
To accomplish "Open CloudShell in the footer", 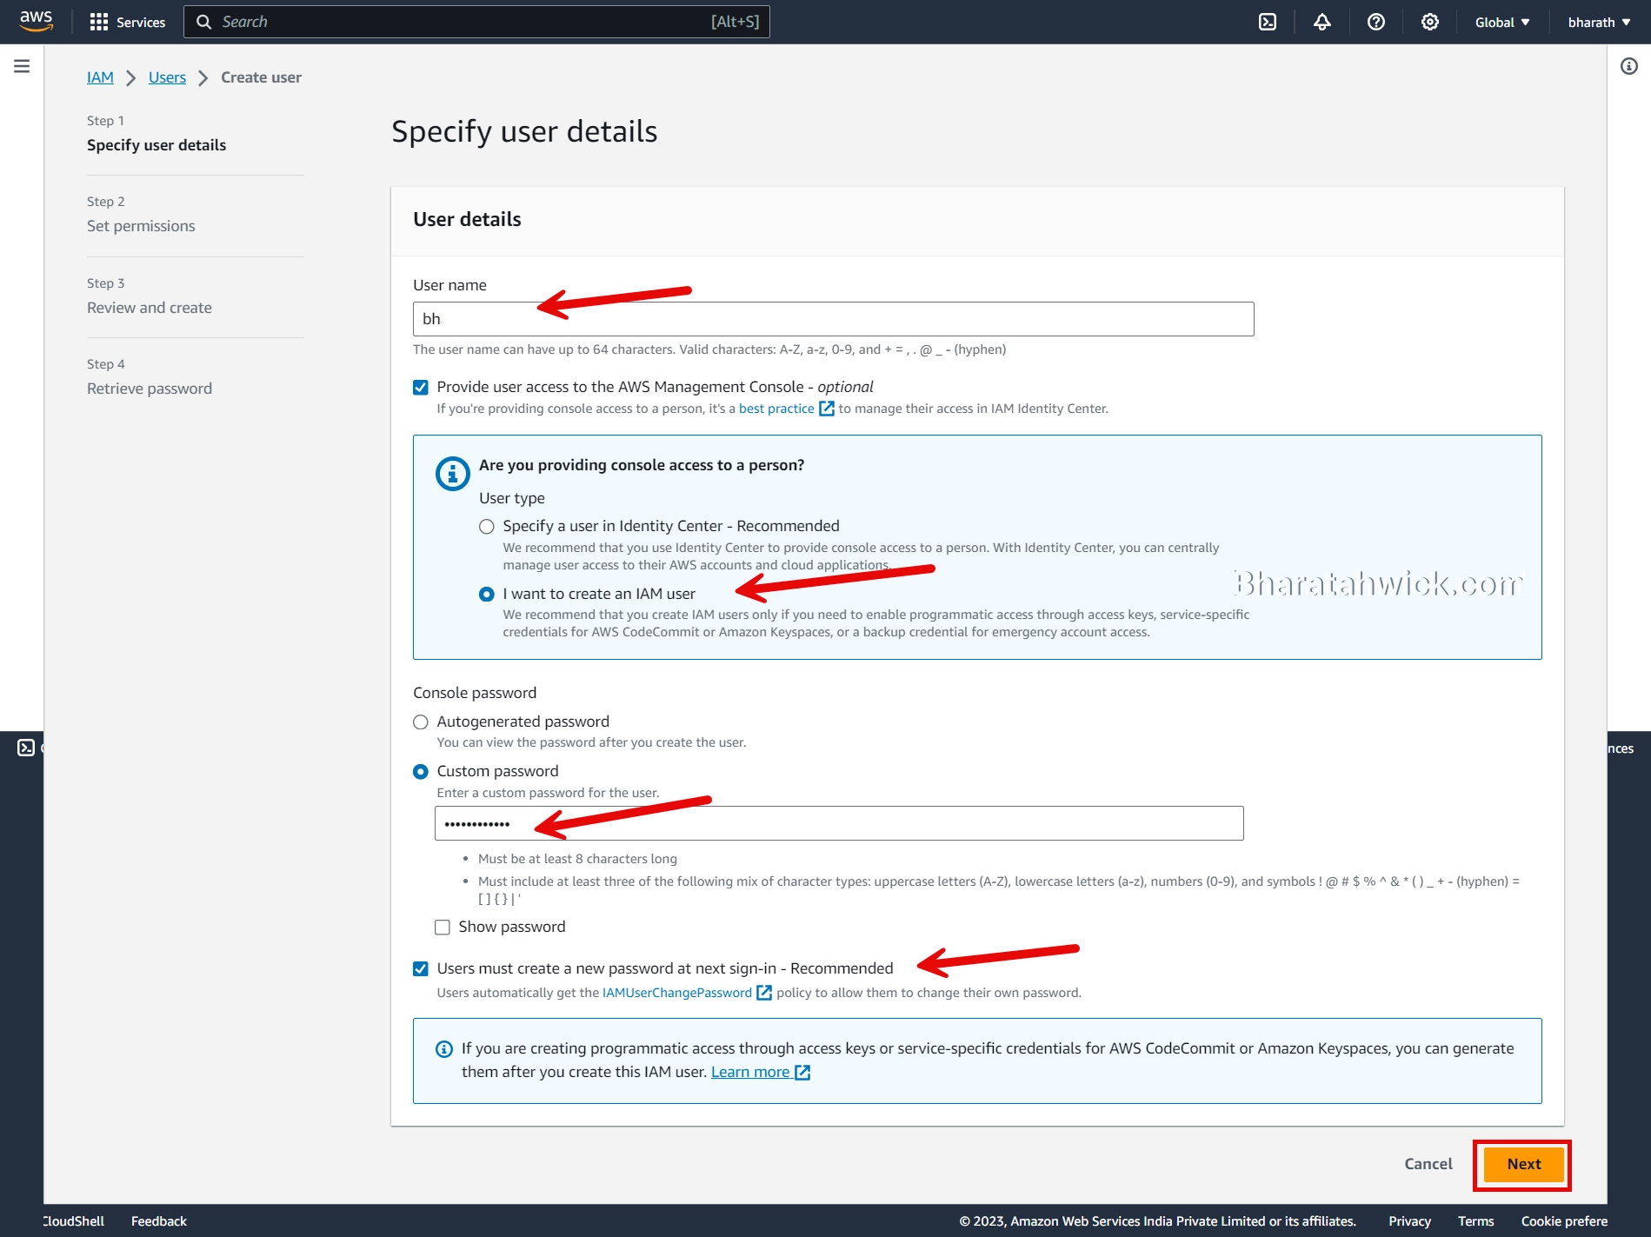I will (x=74, y=1221).
